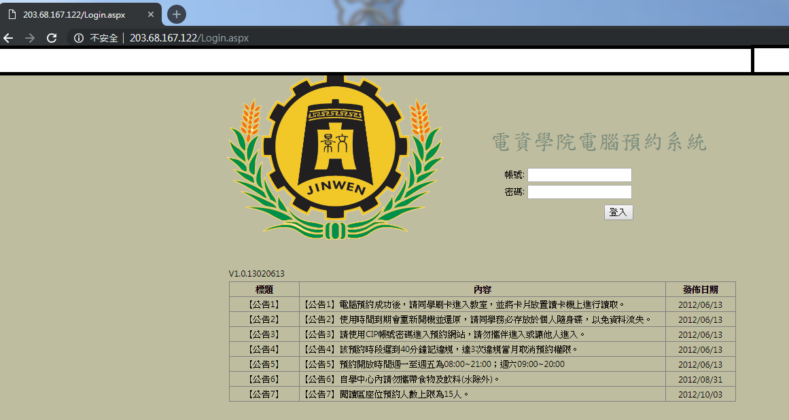Click the address bar URL
Image resolution: width=789 pixels, height=420 pixels.
189,38
